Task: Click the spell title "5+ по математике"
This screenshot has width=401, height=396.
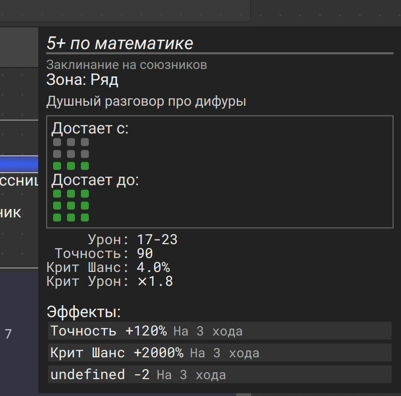Action: pos(120,43)
